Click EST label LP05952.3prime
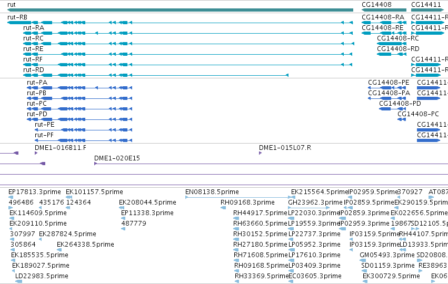 (315, 245)
